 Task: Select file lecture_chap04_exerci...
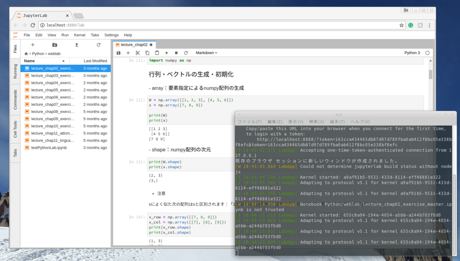[66, 83]
